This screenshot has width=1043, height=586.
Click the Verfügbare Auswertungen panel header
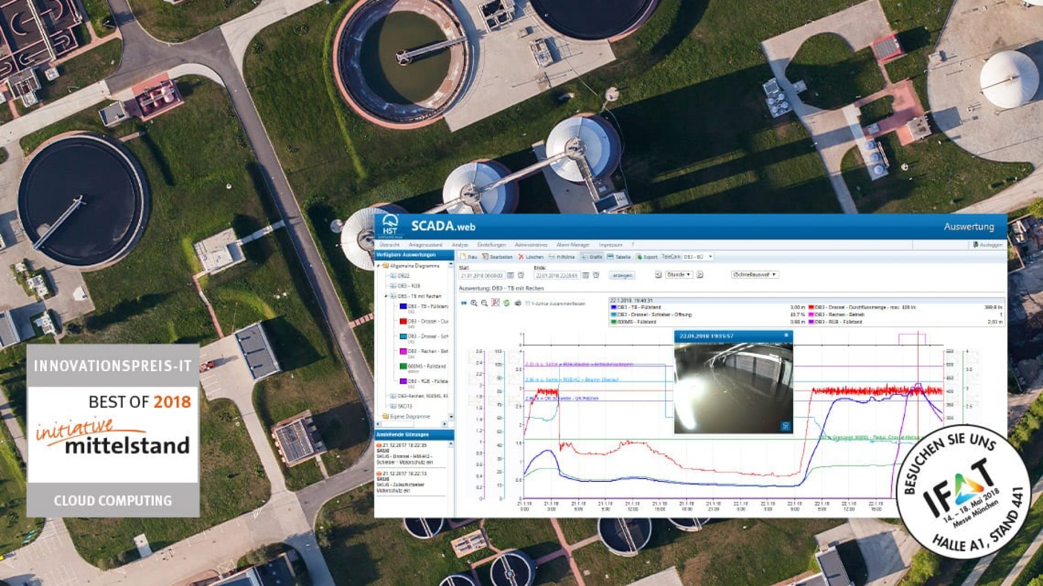[414, 255]
